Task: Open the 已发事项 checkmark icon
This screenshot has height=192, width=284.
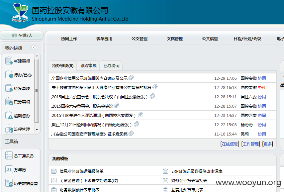Action: (x=9, y=101)
